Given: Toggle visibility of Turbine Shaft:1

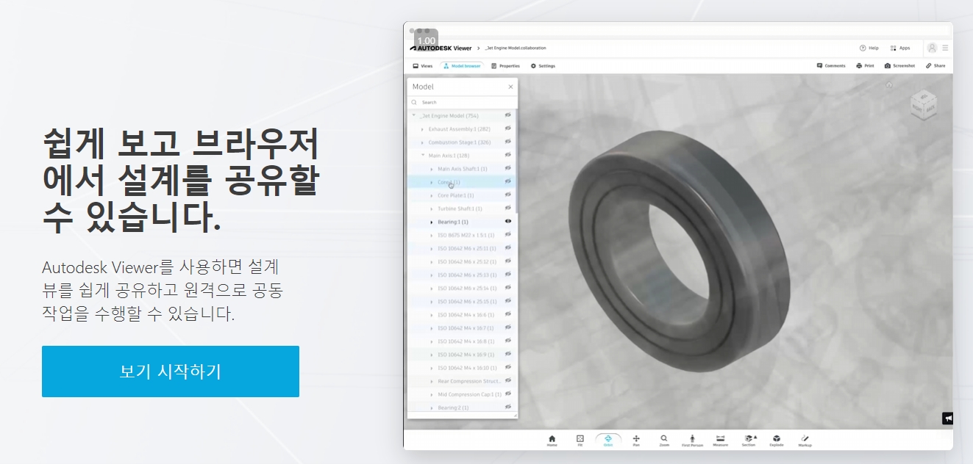Looking at the screenshot, I should [508, 209].
